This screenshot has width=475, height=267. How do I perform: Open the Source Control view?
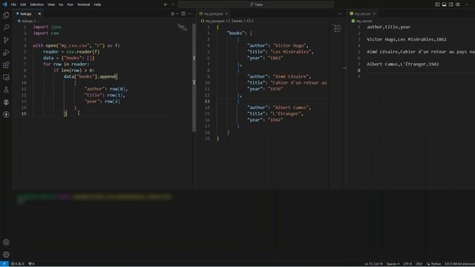pyautogui.click(x=6, y=40)
